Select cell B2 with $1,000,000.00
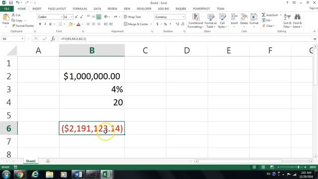Image resolution: width=318 pixels, height=179 pixels. pyautogui.click(x=92, y=76)
